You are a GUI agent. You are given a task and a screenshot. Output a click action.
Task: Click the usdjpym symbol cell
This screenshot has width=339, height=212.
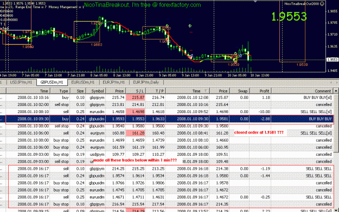point(97,155)
